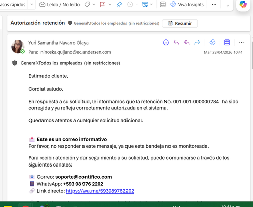Forward the message with forward arrow
This screenshot has height=207, width=253.
click(x=197, y=43)
